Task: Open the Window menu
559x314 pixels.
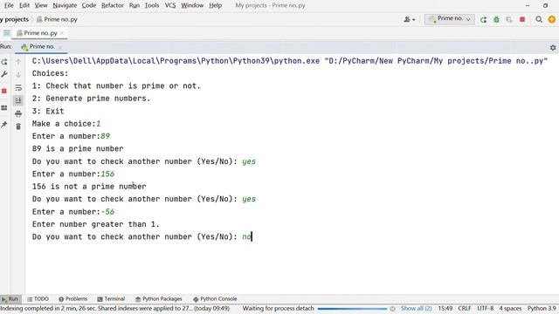Action: point(192,5)
